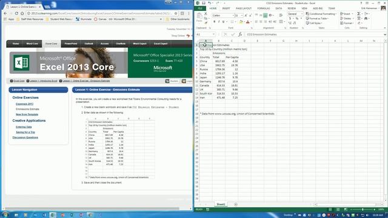Click the Paste button in Excel ribbon
The width and height of the screenshot is (388, 218).
point(199,18)
